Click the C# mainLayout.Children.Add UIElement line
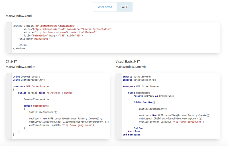 pyautogui.click(x=69, y=122)
